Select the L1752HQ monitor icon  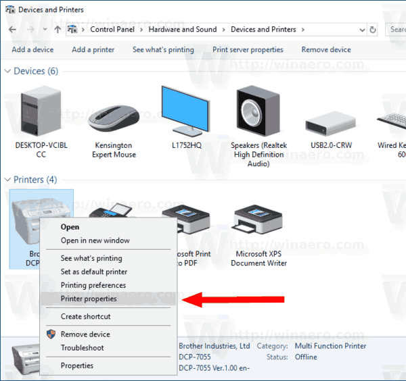pyautogui.click(x=185, y=111)
